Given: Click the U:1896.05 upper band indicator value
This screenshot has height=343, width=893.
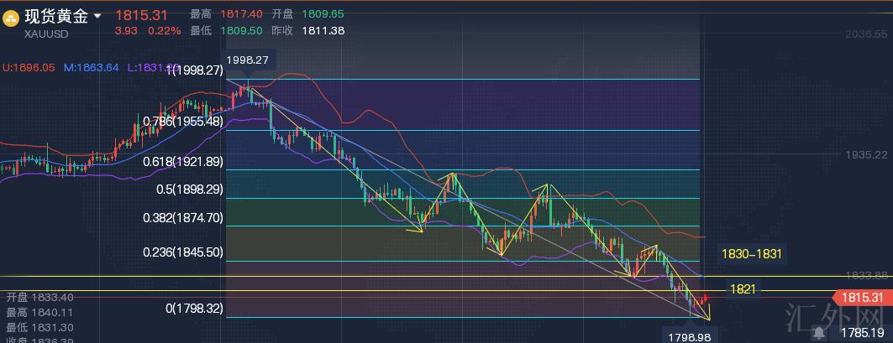Looking at the screenshot, I should tap(29, 67).
